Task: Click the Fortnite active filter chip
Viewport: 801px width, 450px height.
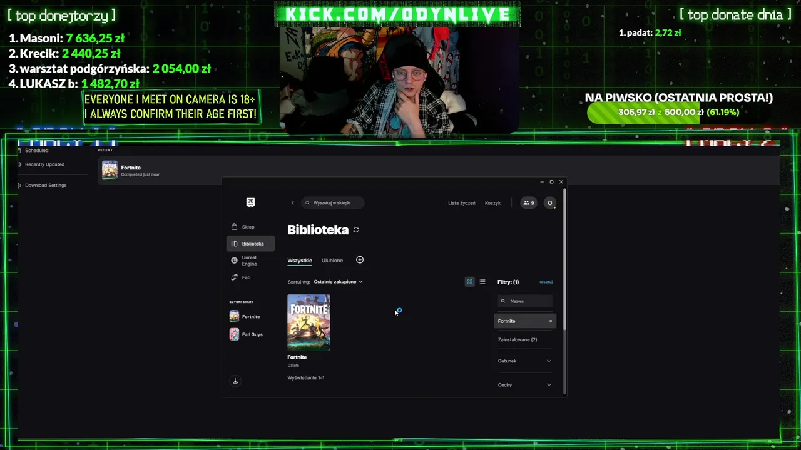Action: coord(525,321)
